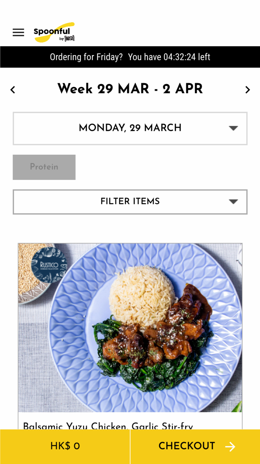Click the Week 29 MAR - 2 APR heading

(x=130, y=89)
